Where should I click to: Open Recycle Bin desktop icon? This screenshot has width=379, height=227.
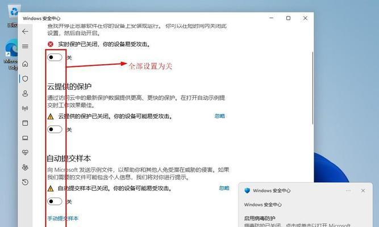click(x=13, y=15)
